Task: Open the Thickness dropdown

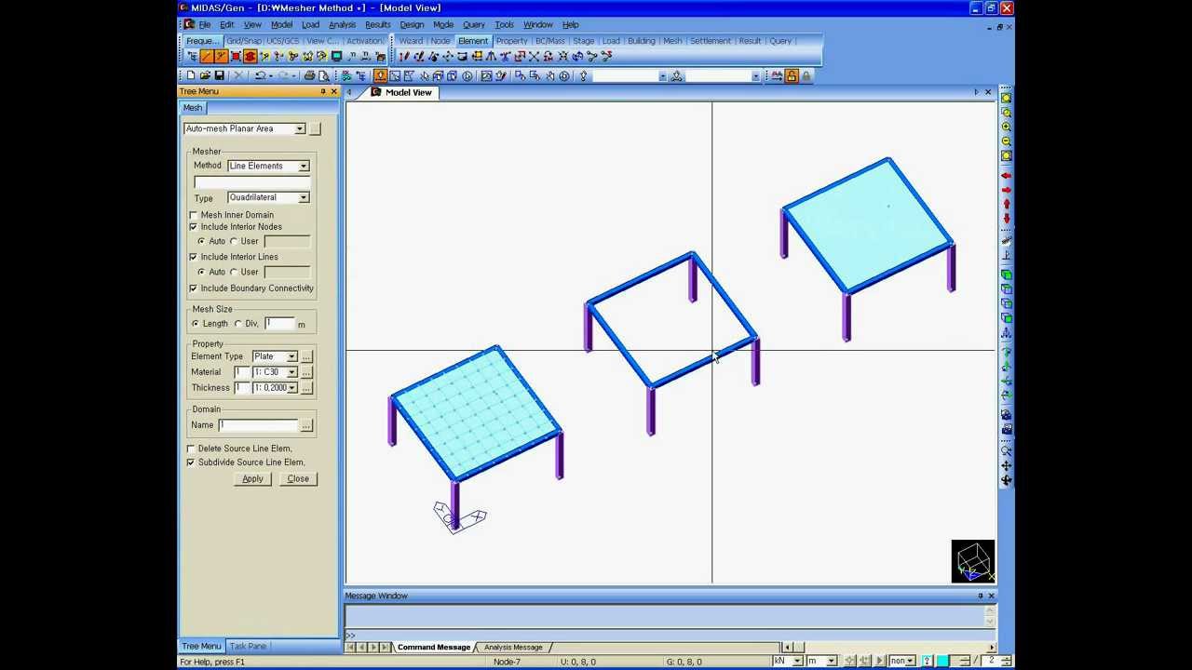Action: tap(291, 388)
